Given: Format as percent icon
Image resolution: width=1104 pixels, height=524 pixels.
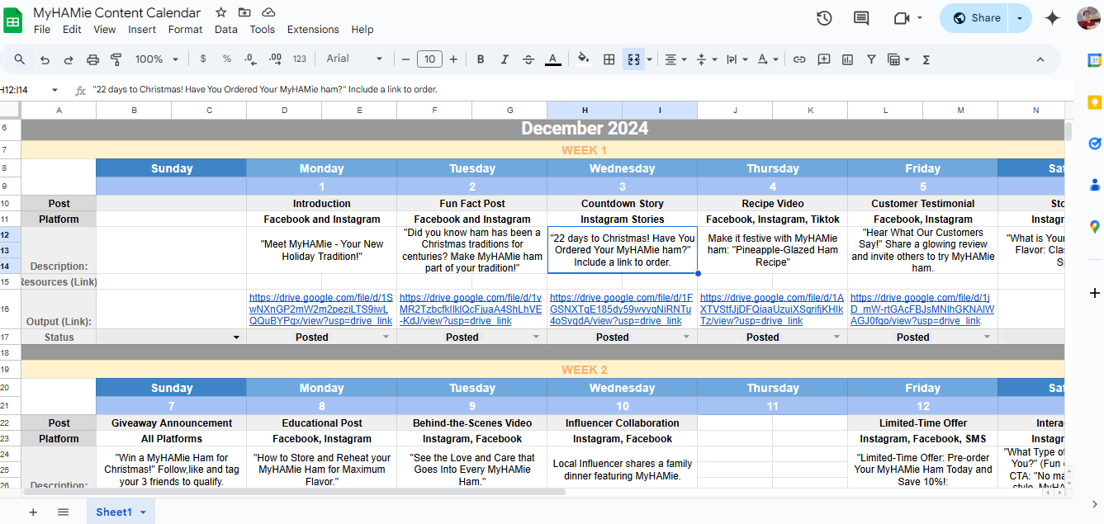Looking at the screenshot, I should click(227, 59).
